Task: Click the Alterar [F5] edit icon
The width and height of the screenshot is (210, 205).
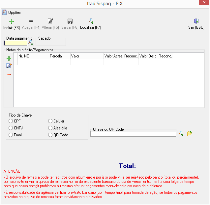Action: [x=50, y=21]
